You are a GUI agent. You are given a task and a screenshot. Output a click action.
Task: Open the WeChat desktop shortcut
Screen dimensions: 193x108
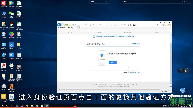[11, 14]
